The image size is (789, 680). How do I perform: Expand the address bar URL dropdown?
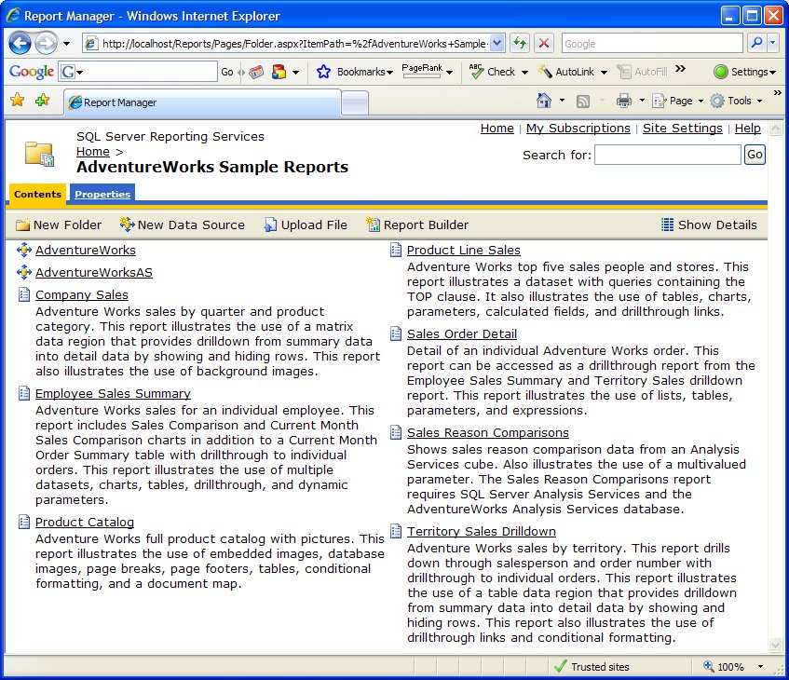point(497,43)
